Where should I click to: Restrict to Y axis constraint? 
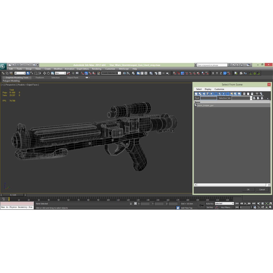pos(217,73)
